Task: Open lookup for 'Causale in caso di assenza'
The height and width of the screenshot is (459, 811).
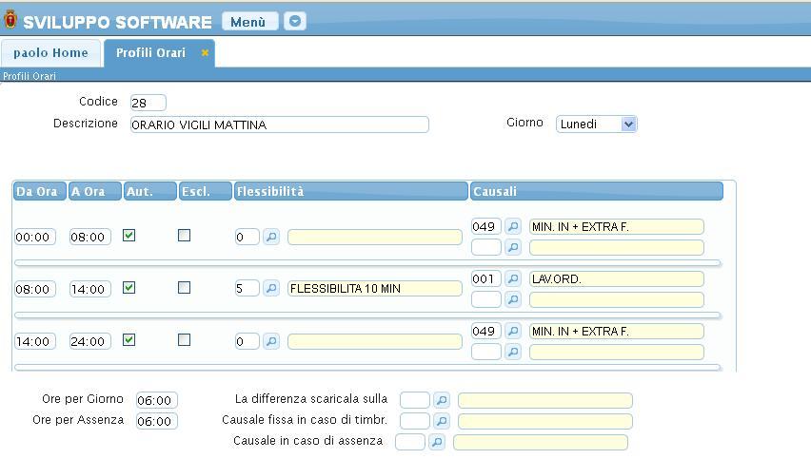Action: click(x=436, y=442)
